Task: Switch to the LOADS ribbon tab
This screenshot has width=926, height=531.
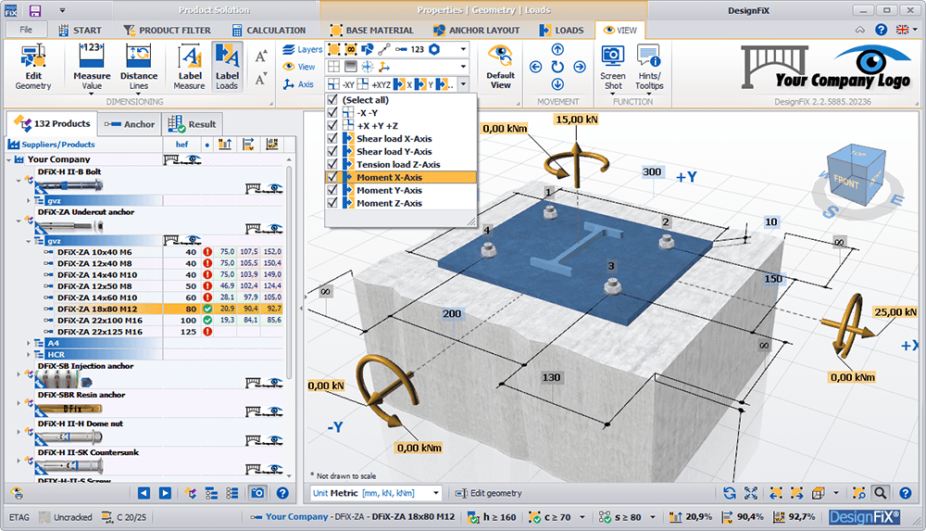Action: [561, 30]
